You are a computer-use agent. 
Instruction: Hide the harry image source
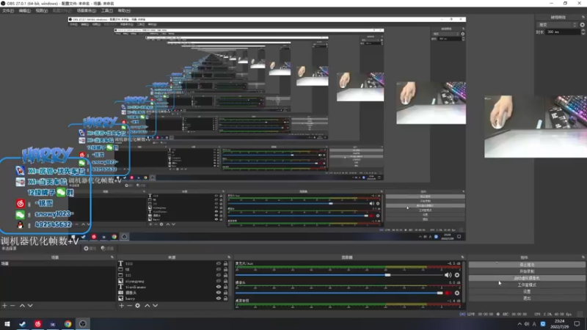coord(219,298)
